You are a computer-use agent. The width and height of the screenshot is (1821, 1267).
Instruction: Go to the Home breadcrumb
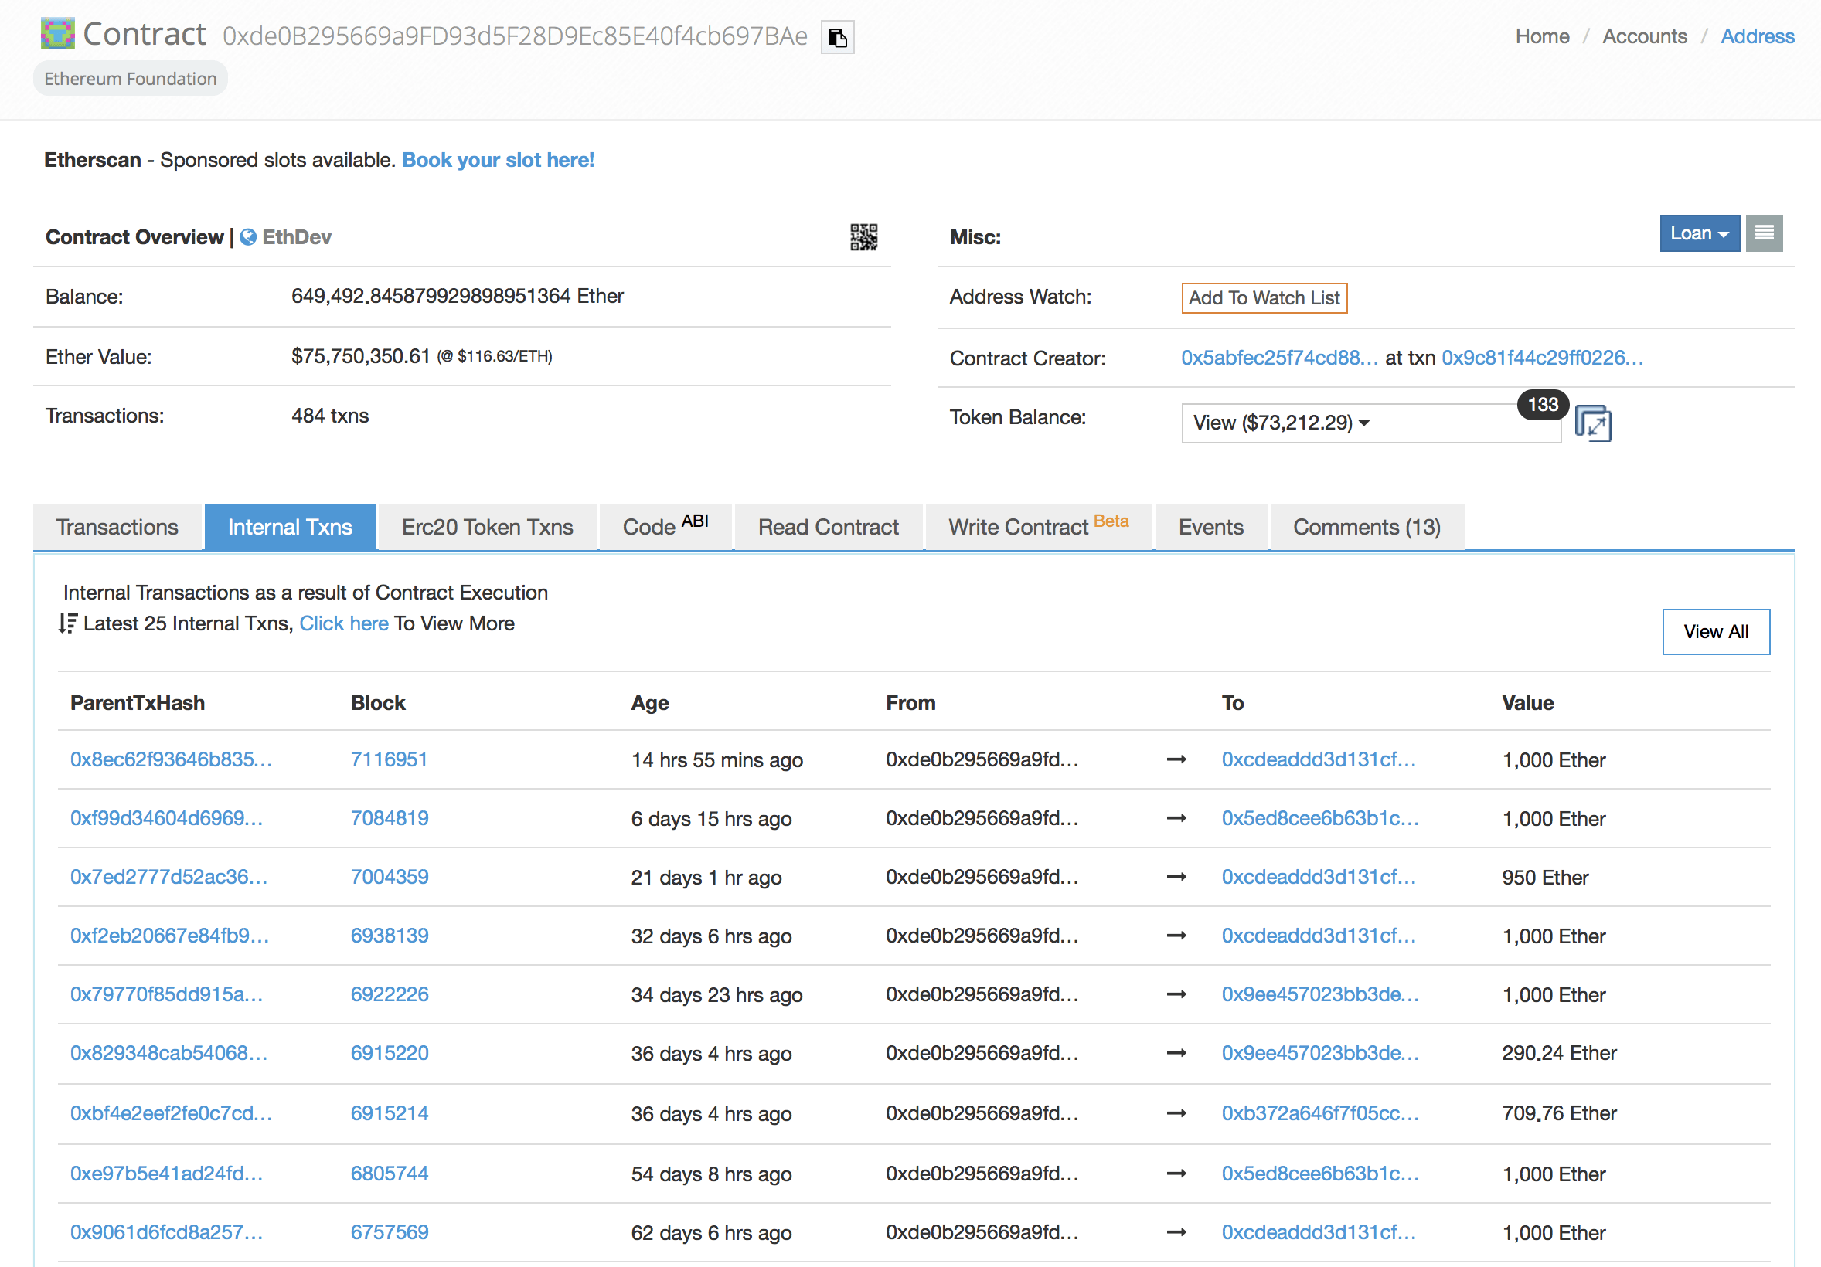coord(1542,36)
